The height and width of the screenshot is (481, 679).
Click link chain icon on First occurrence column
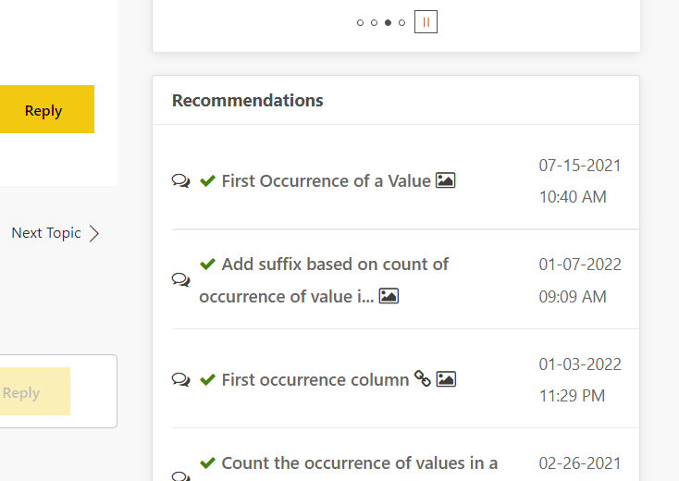(422, 378)
